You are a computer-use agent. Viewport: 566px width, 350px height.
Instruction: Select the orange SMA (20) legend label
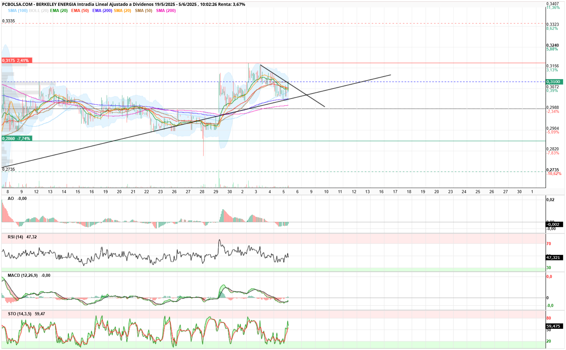(x=122, y=10)
